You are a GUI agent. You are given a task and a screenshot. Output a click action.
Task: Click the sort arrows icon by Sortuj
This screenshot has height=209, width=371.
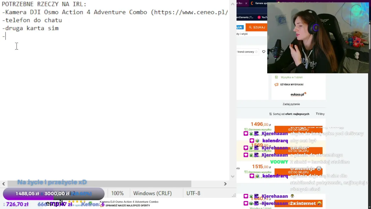click(270, 114)
